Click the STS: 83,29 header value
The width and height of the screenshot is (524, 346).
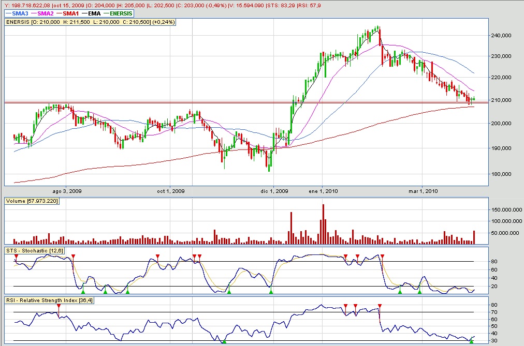click(281, 5)
